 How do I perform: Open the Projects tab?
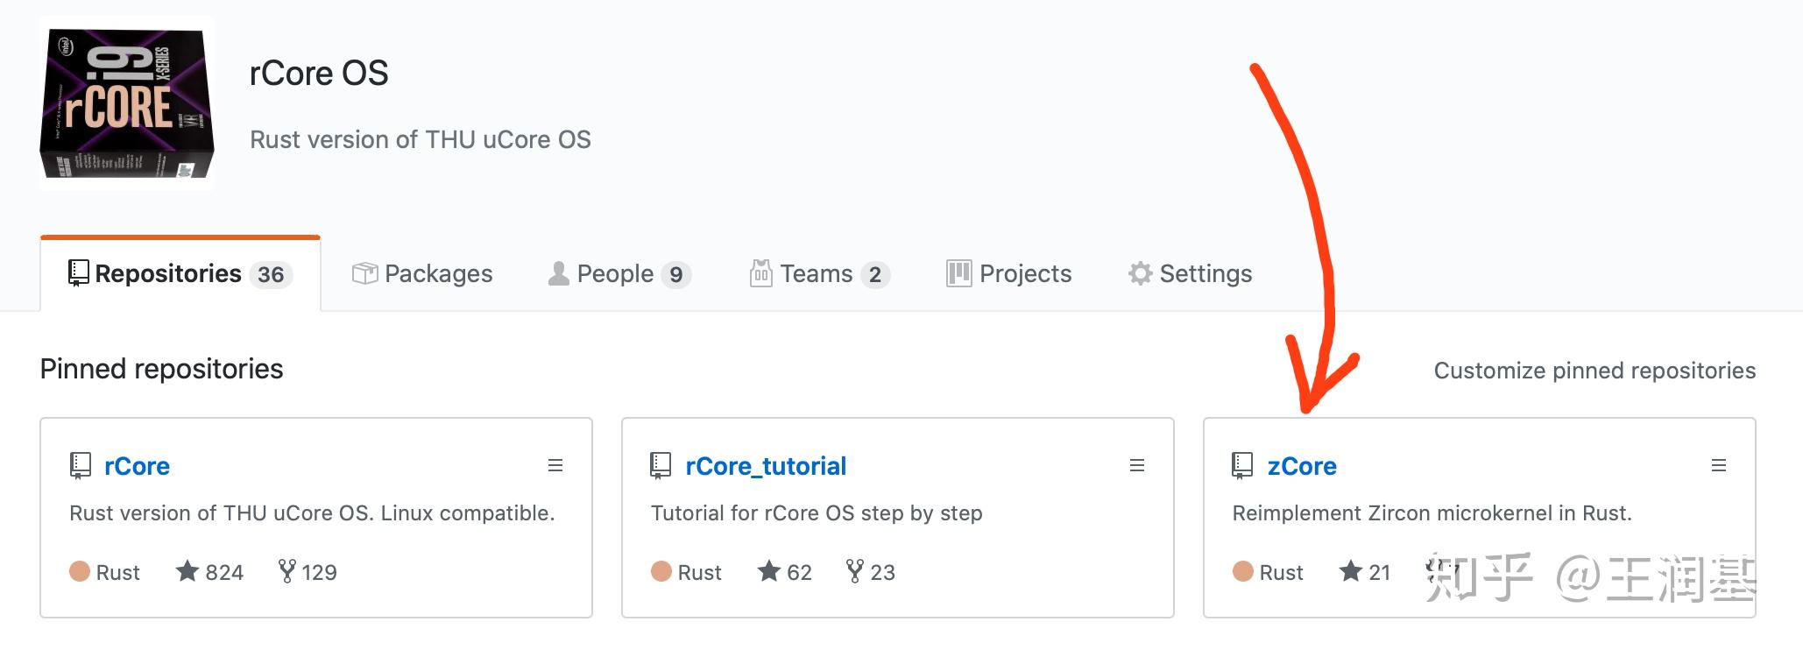[1009, 274]
